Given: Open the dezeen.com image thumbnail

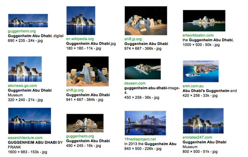Looking at the screenshot, I should pos(143,69).
